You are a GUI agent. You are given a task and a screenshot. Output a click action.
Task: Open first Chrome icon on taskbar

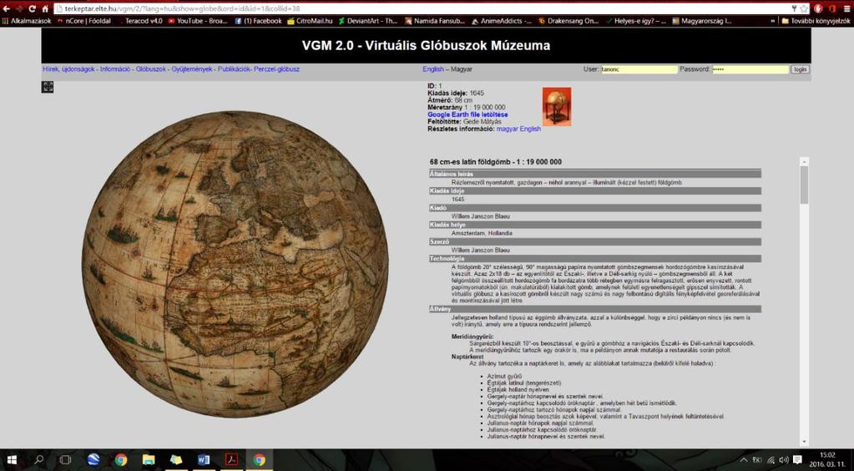[x=121, y=460]
